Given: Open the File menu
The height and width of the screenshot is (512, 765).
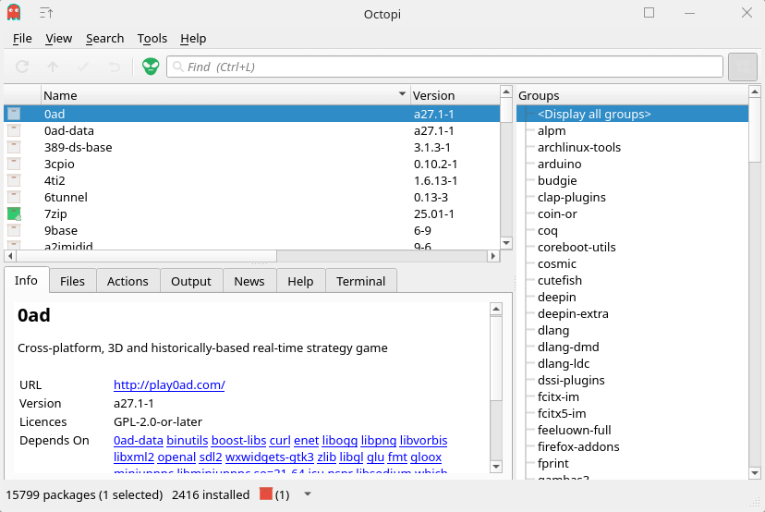Looking at the screenshot, I should [22, 39].
